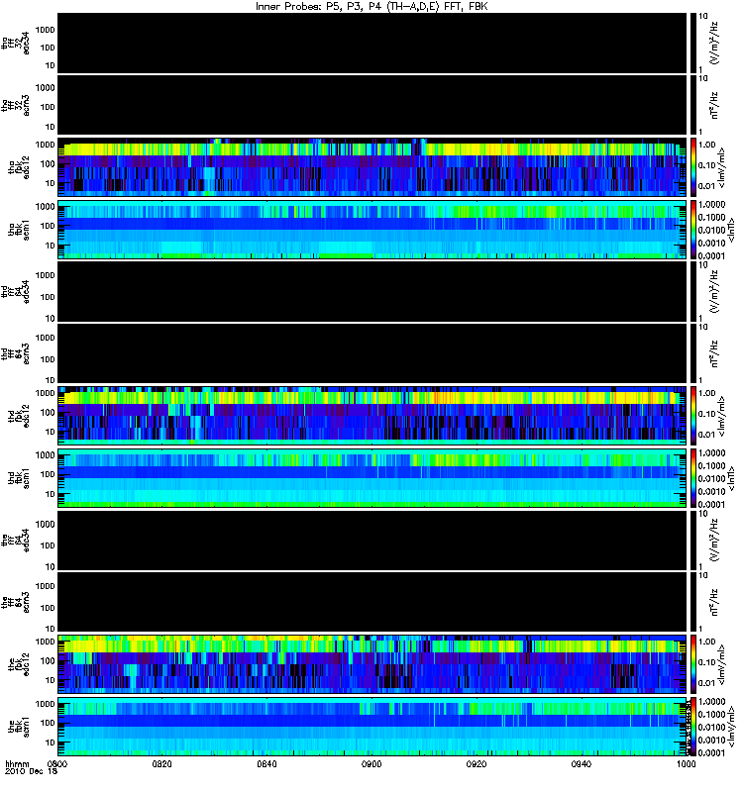Screen dimensions: 743x792
Task: Click the 10 frequency tick of the fbk scm1
Action: tap(51, 742)
